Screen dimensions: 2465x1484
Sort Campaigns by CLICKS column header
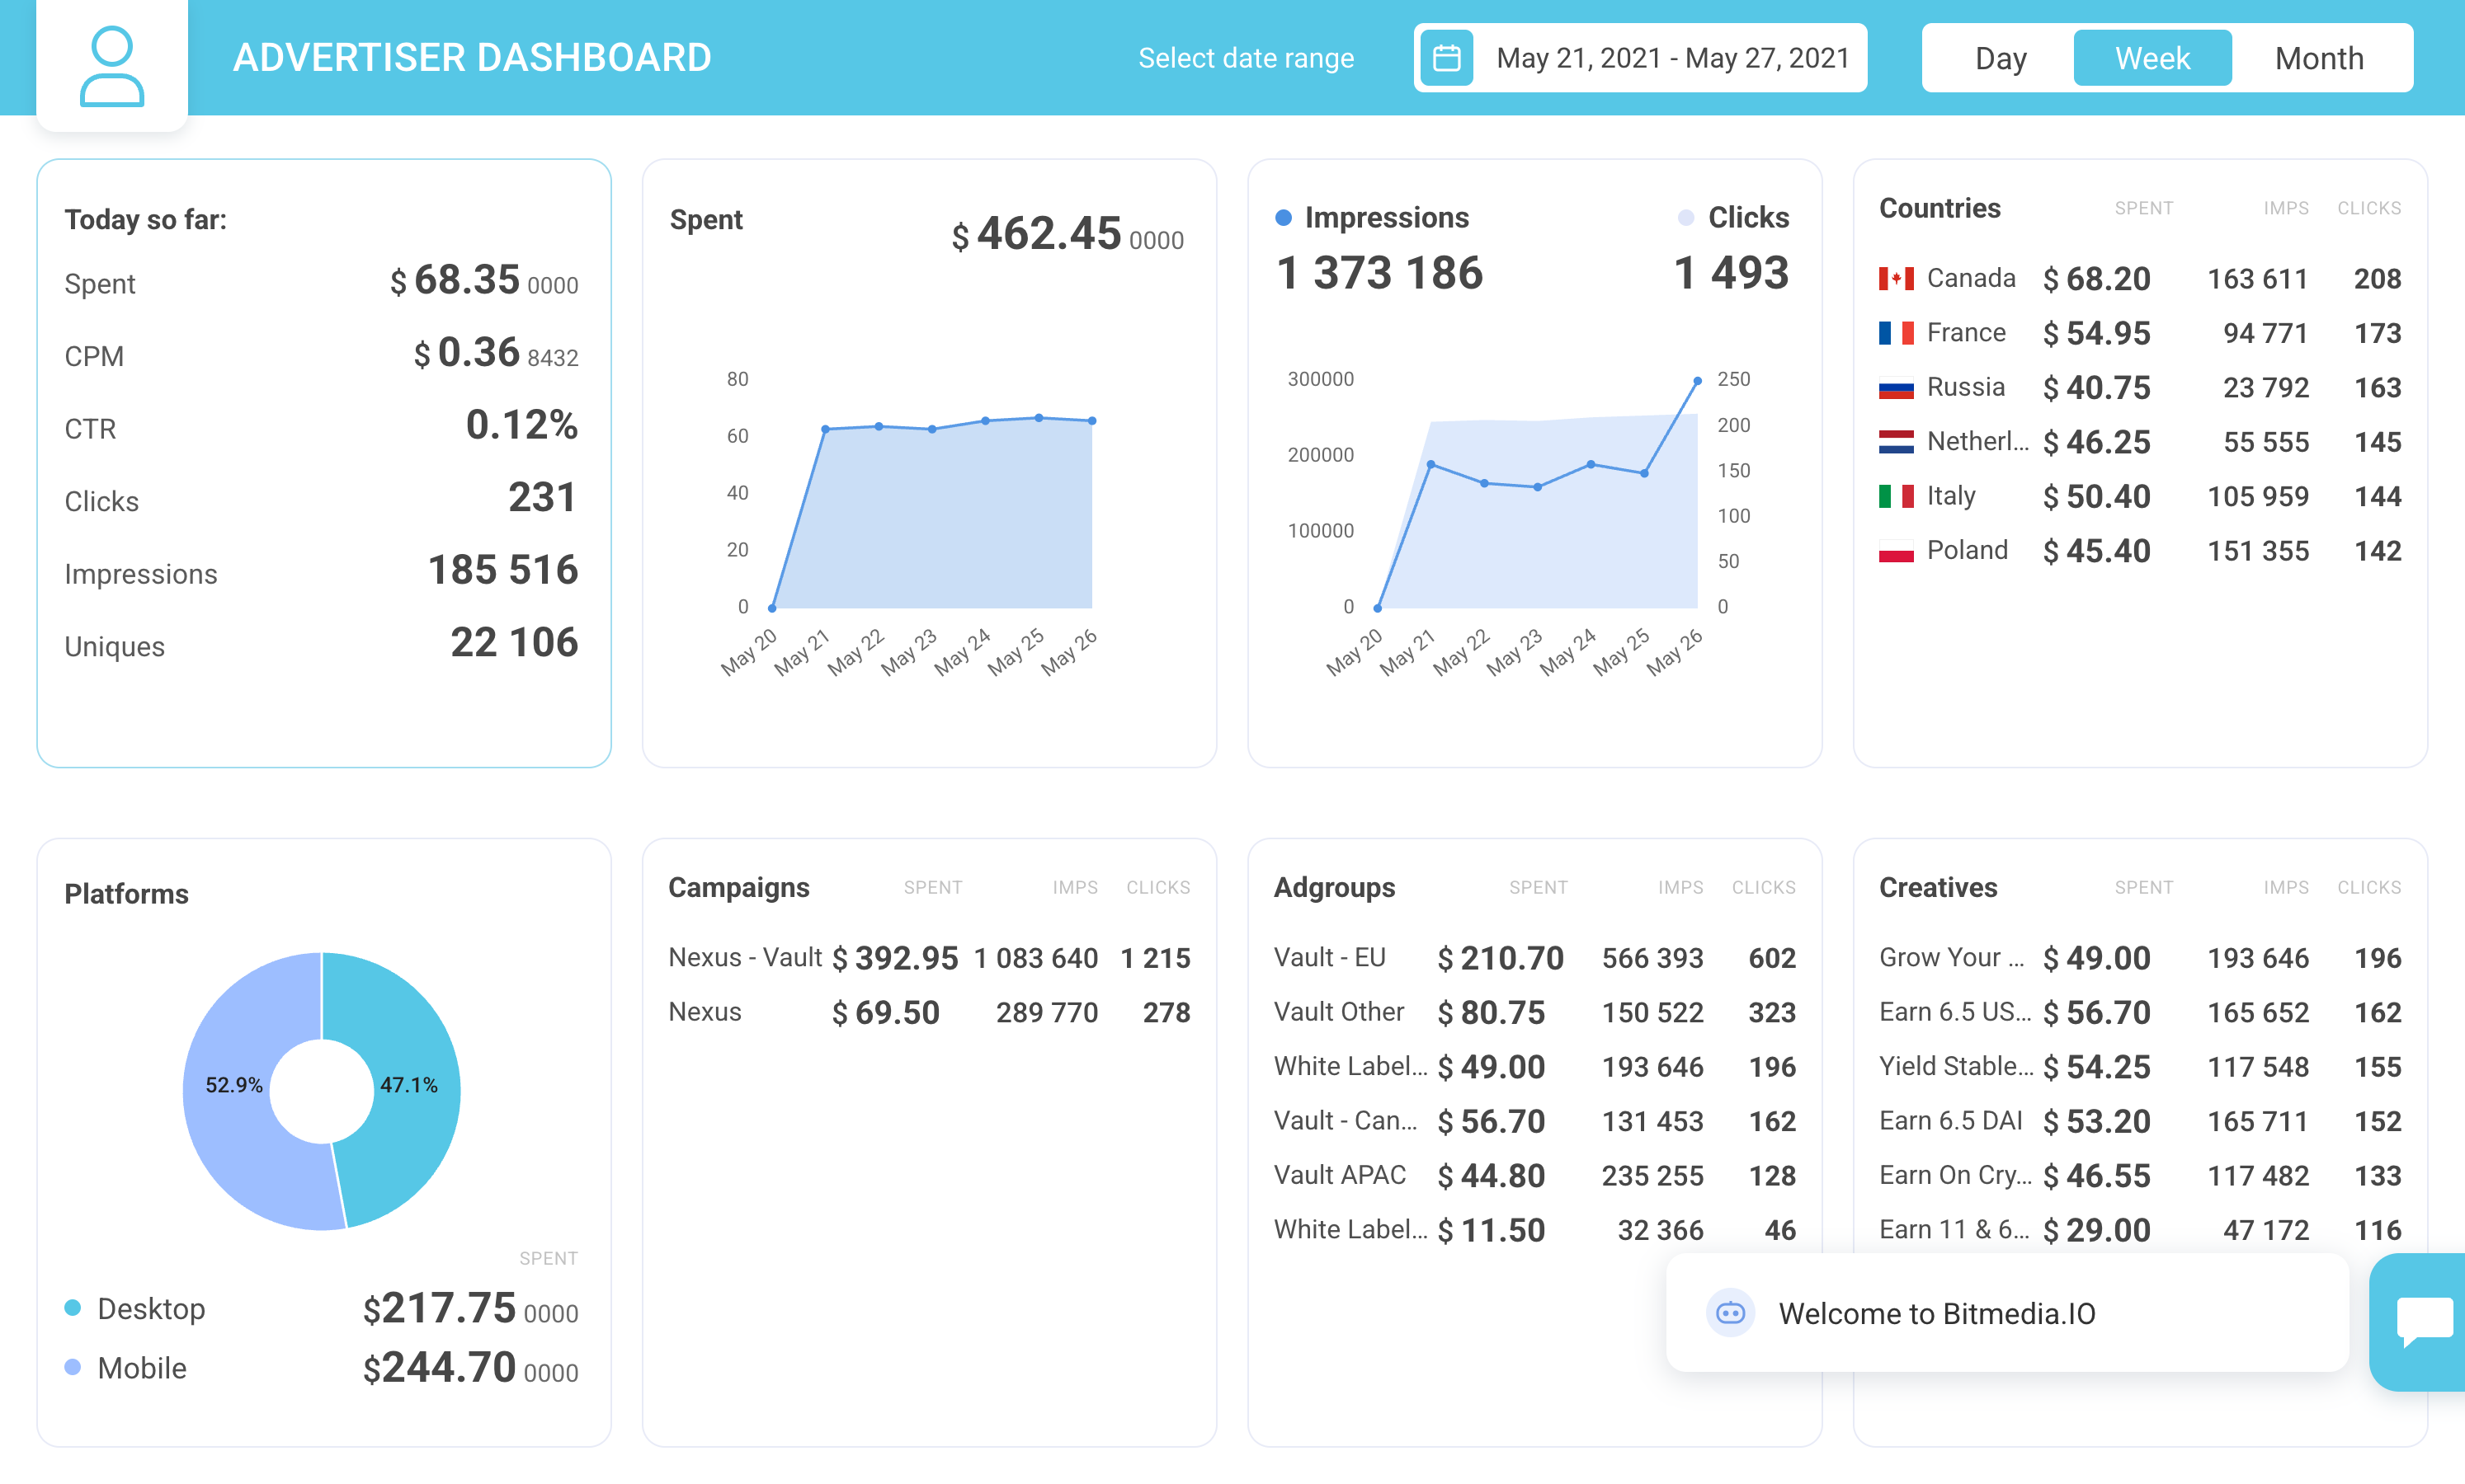[1157, 887]
